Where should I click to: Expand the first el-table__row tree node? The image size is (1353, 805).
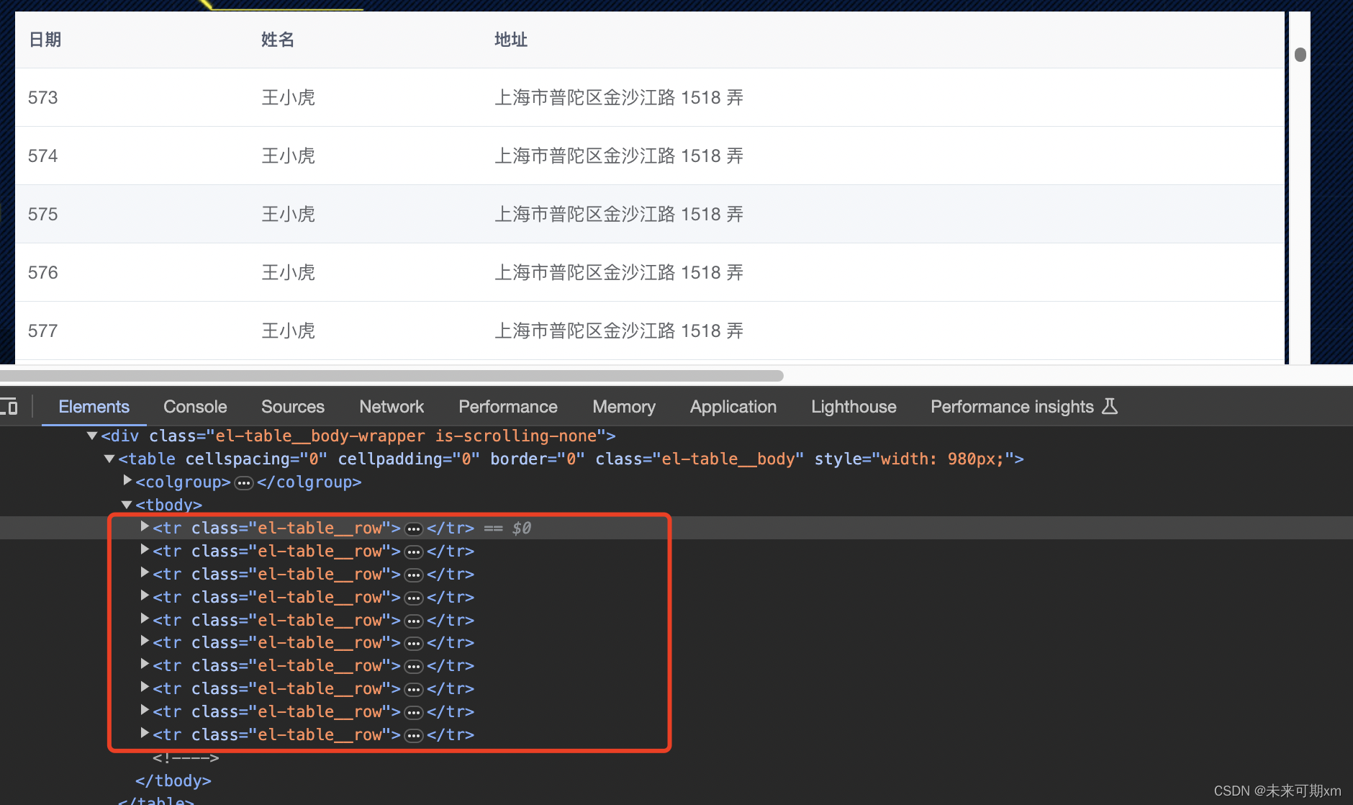144,526
